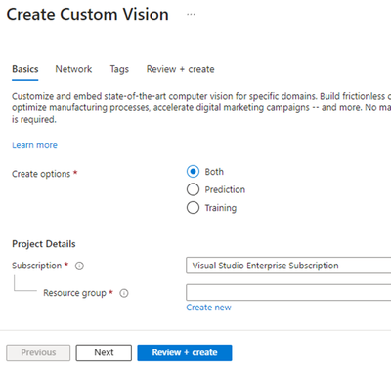The height and width of the screenshot is (369, 391).
Task: Click the Resource group info icon
Action: click(124, 293)
